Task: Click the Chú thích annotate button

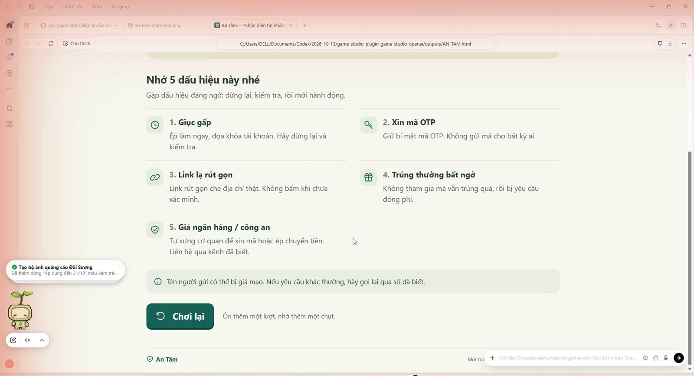Action: [77, 43]
